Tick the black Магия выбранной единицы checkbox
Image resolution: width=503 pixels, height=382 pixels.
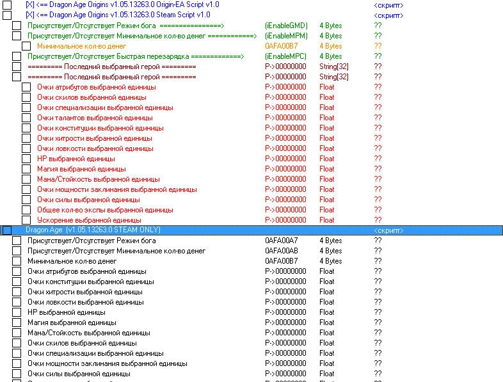click(17, 322)
